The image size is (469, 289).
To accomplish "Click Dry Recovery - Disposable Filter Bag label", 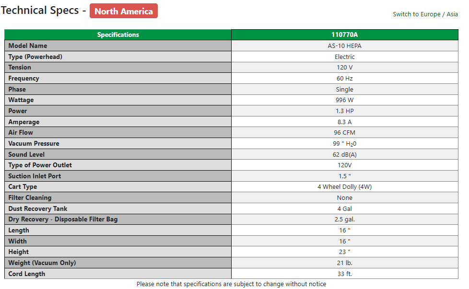I will coord(63,219).
